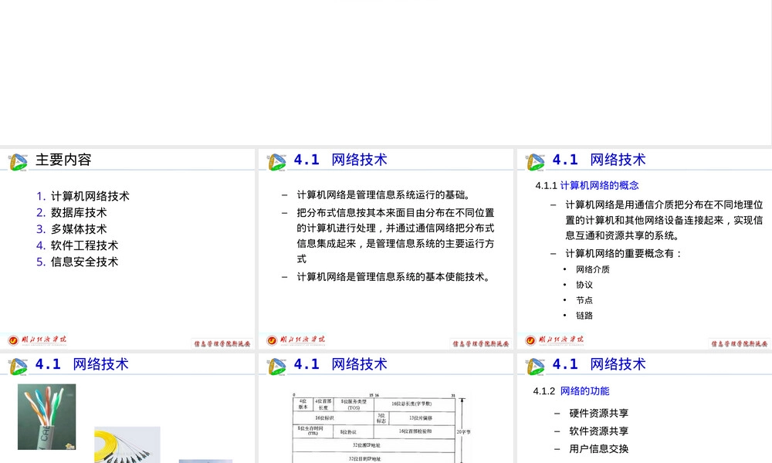The image size is (772, 463).
Task: Click heading 4.1.2 网络的功能
Action: pyautogui.click(x=571, y=391)
